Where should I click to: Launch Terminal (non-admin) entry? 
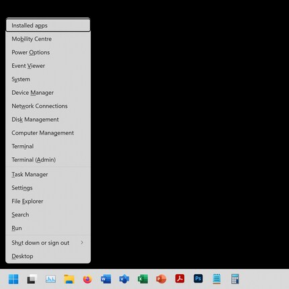click(x=48, y=147)
